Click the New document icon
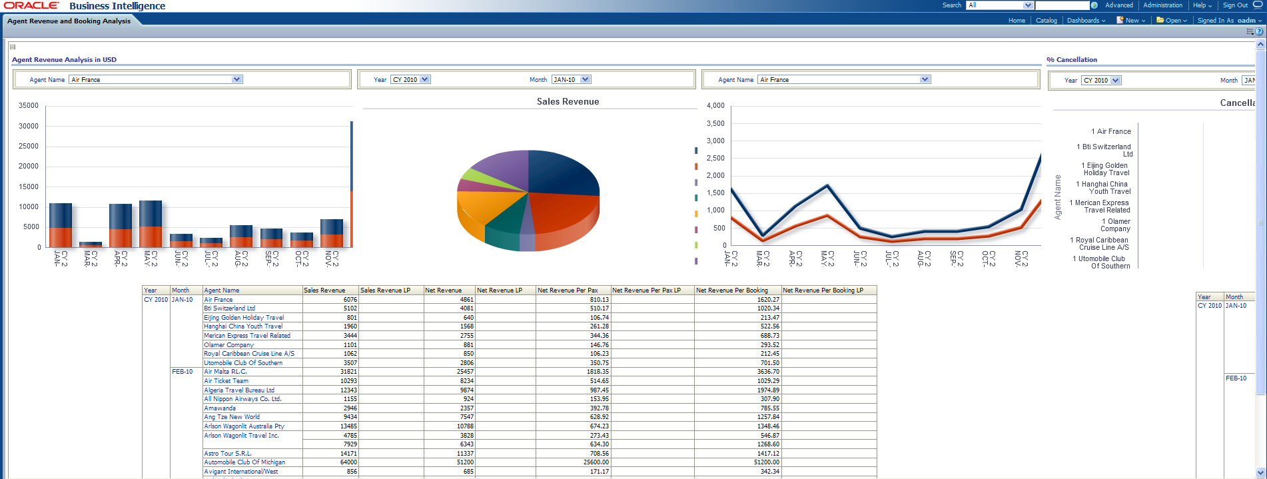Image resolution: width=1267 pixels, height=479 pixels. coord(1120,20)
